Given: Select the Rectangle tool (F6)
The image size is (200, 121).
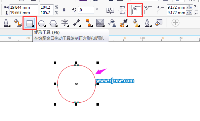Looking at the screenshot, I should (x=30, y=23).
